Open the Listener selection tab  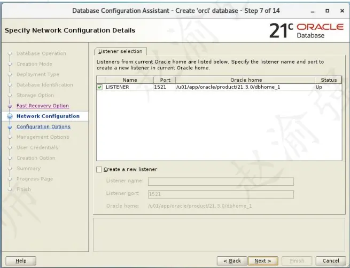[x=120, y=51]
